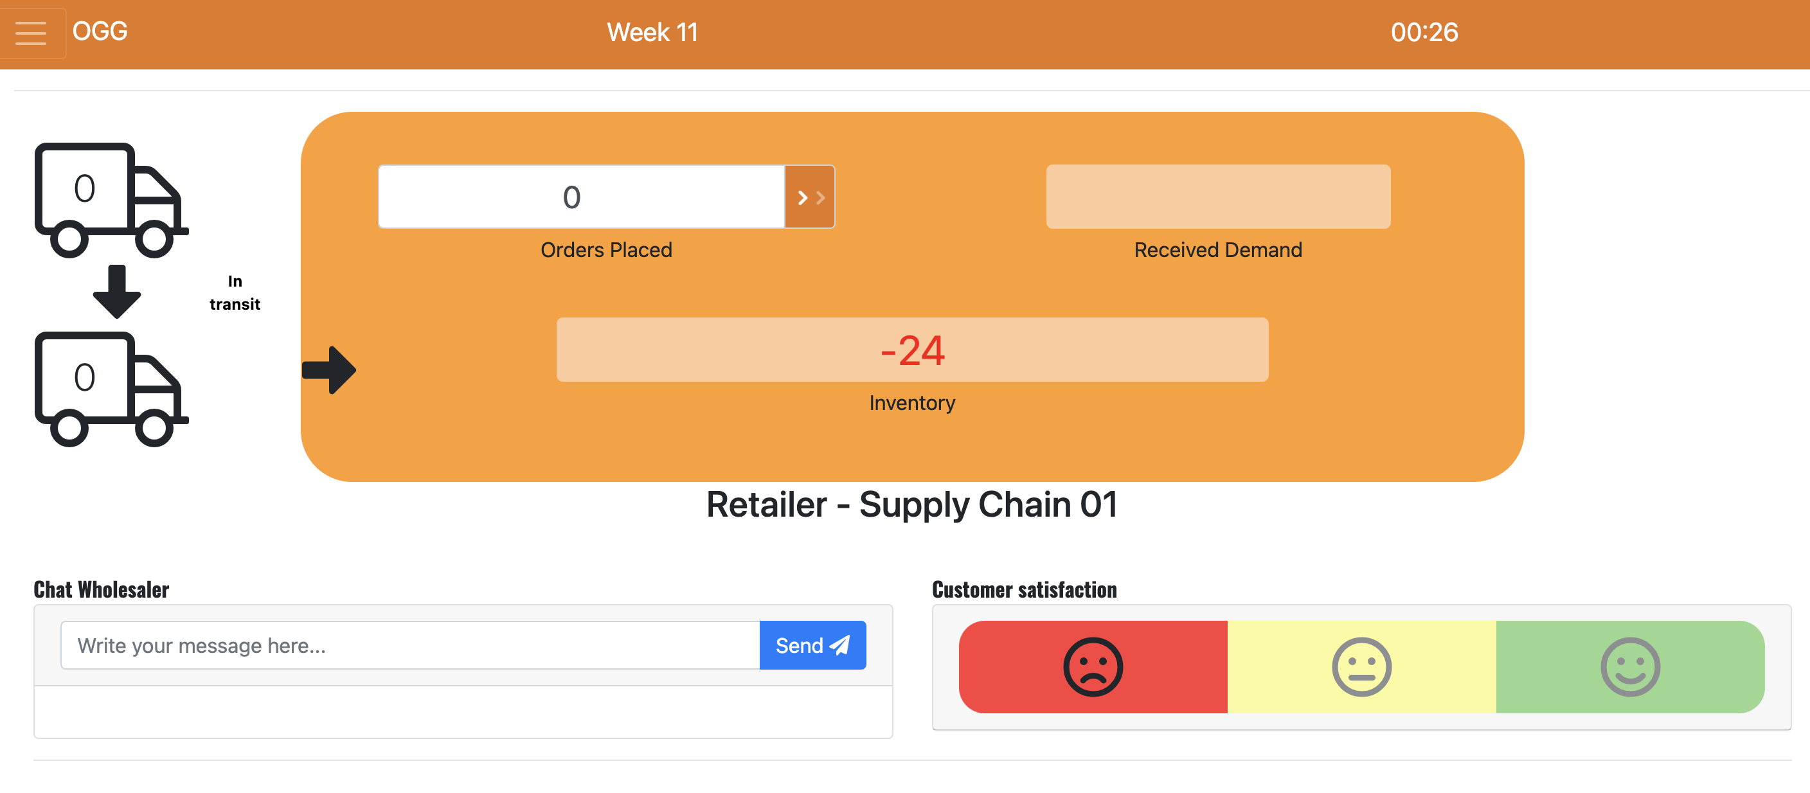Viewport: 1810px width, 793px height.
Task: Click the Received Demand box
Action: tap(1217, 197)
